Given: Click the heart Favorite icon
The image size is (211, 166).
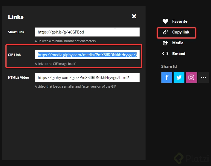Looking at the screenshot, I should click(x=165, y=21).
